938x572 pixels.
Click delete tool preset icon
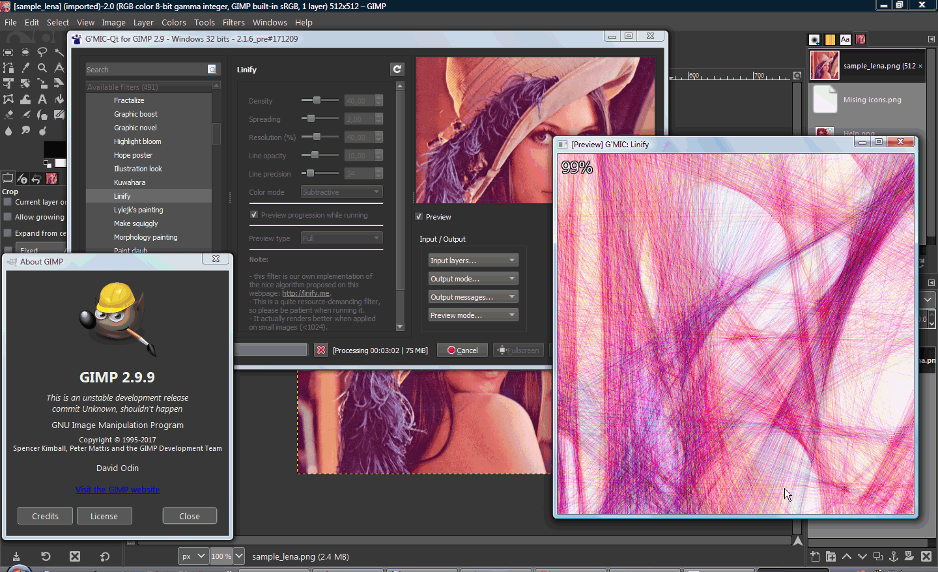point(75,556)
